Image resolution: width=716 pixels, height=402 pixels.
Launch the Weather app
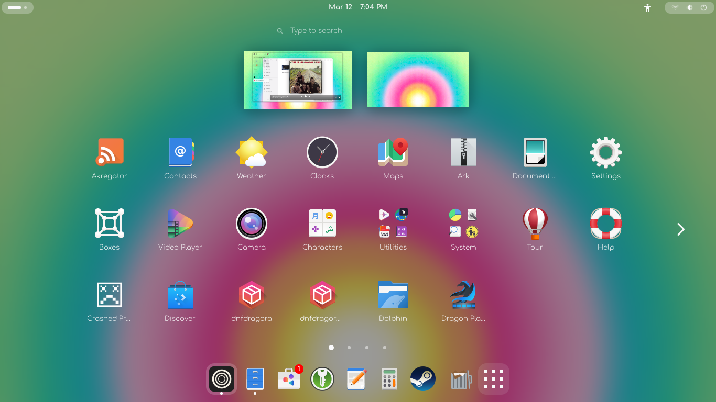click(x=251, y=152)
